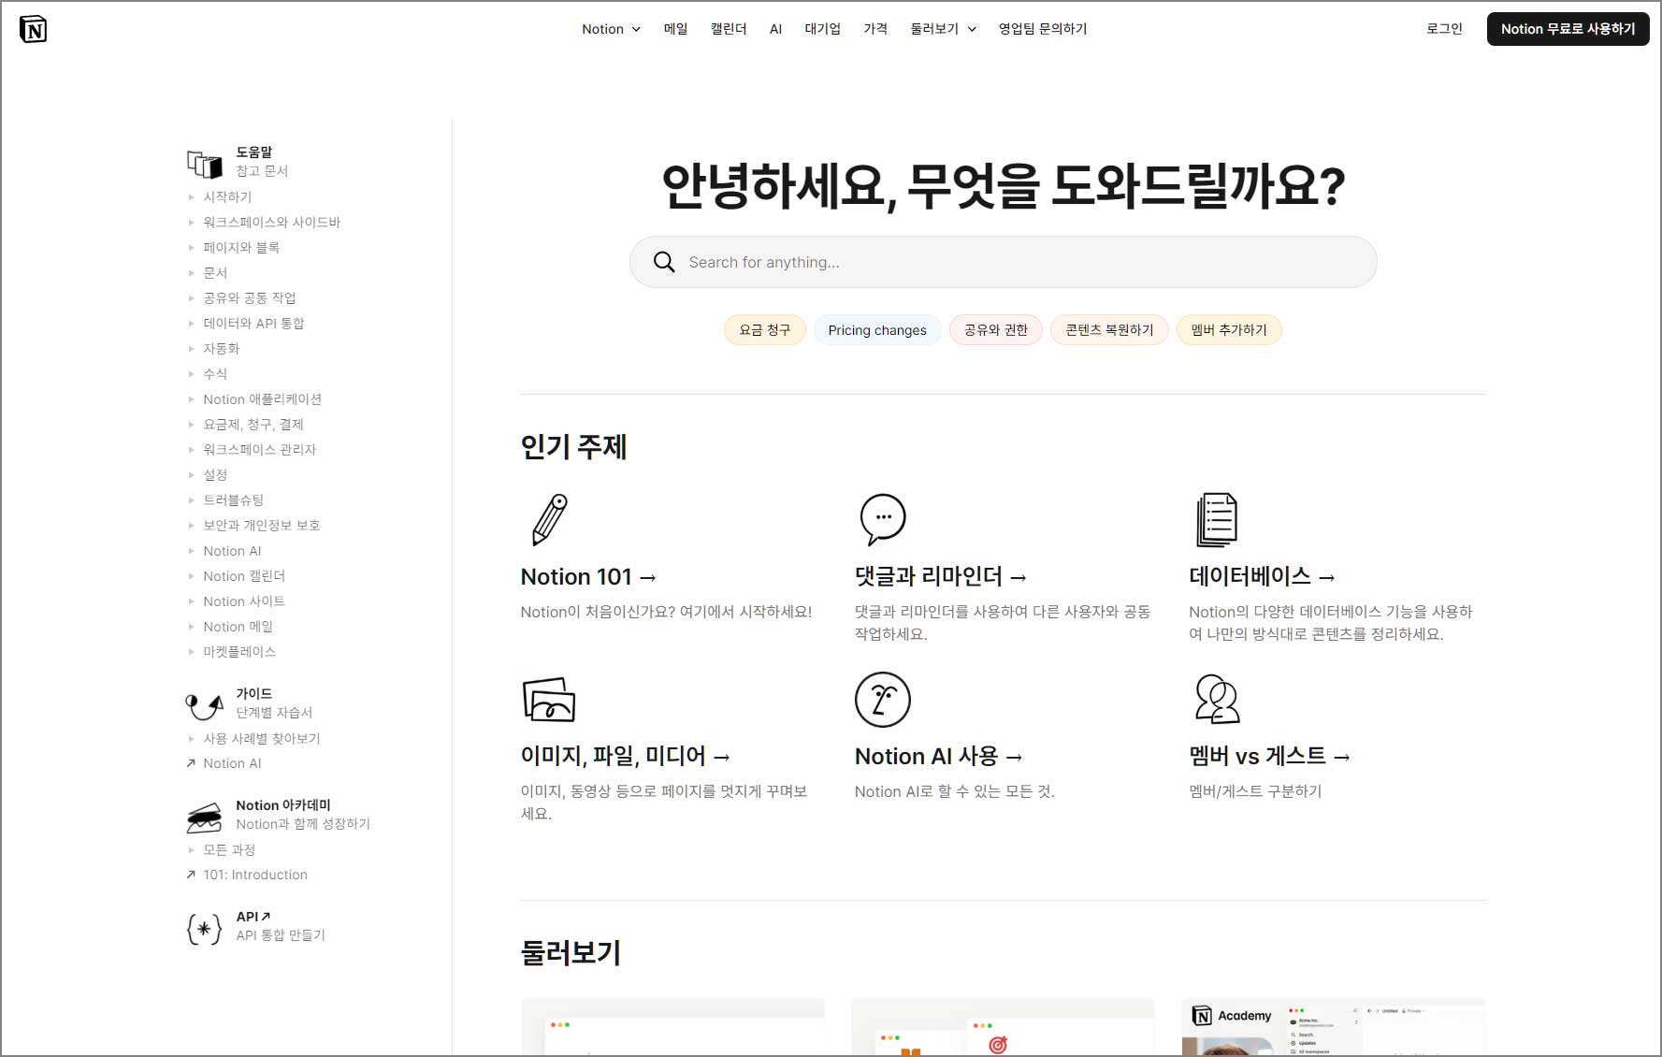1662x1057 pixels.
Task: Open the 가격 menu item
Action: click(x=875, y=29)
